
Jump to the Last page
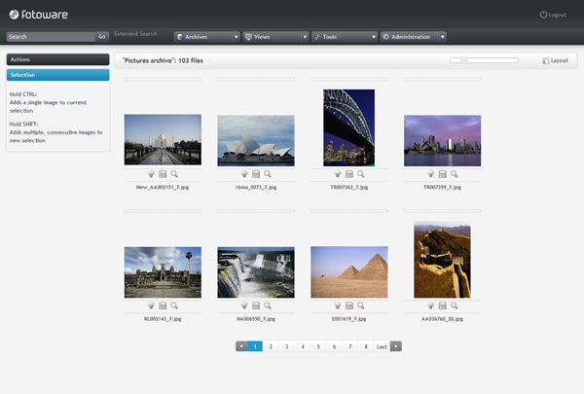[382, 346]
